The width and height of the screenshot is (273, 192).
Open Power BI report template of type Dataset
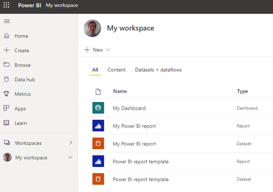pos(141,180)
